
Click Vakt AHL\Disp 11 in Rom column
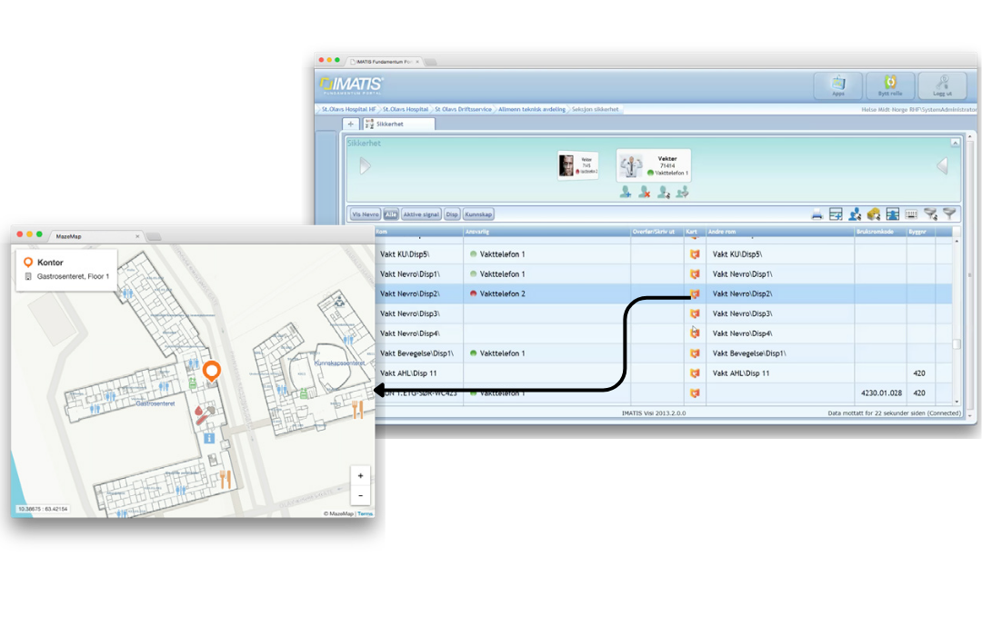click(x=408, y=373)
